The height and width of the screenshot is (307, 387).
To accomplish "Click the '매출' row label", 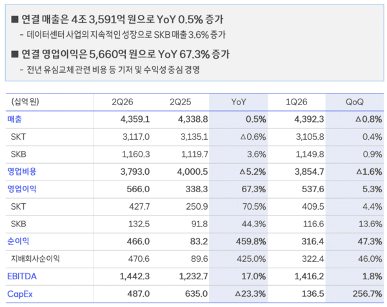I will [15, 119].
